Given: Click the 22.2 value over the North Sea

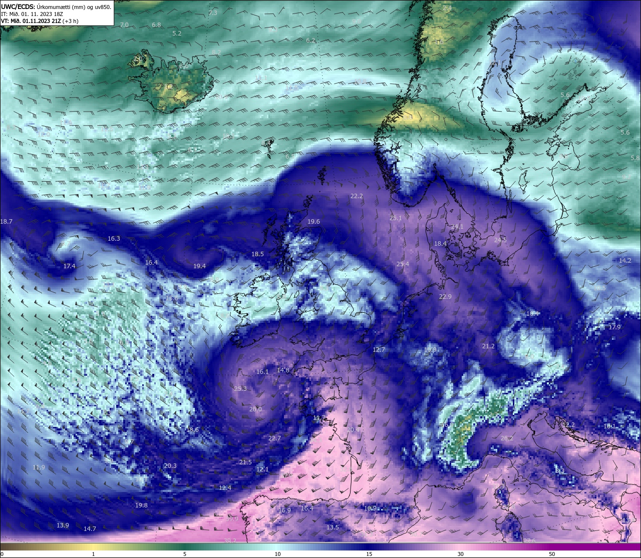Looking at the screenshot, I should pos(357,196).
